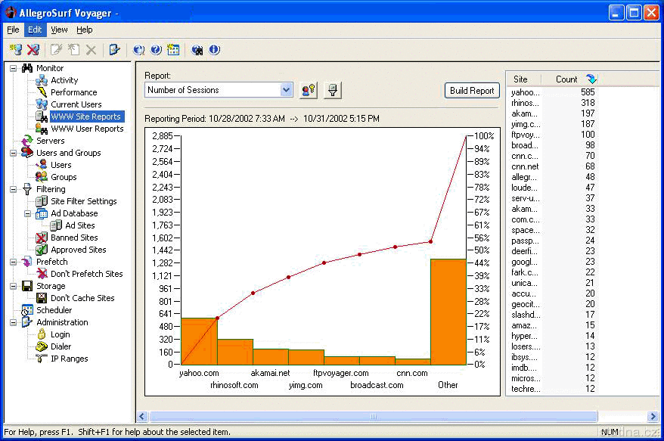Select the rhinos... row with count 318
This screenshot has height=441, width=664.
pyautogui.click(x=553, y=103)
